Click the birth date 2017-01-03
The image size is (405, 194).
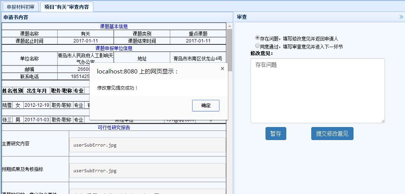[37, 120]
